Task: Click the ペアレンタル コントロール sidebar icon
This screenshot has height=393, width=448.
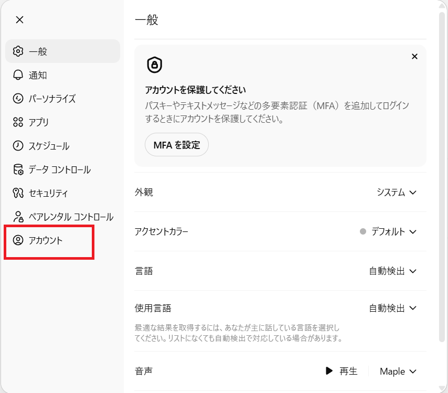Action: click(x=18, y=217)
